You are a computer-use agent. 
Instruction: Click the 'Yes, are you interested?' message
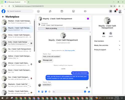coord(80,73)
